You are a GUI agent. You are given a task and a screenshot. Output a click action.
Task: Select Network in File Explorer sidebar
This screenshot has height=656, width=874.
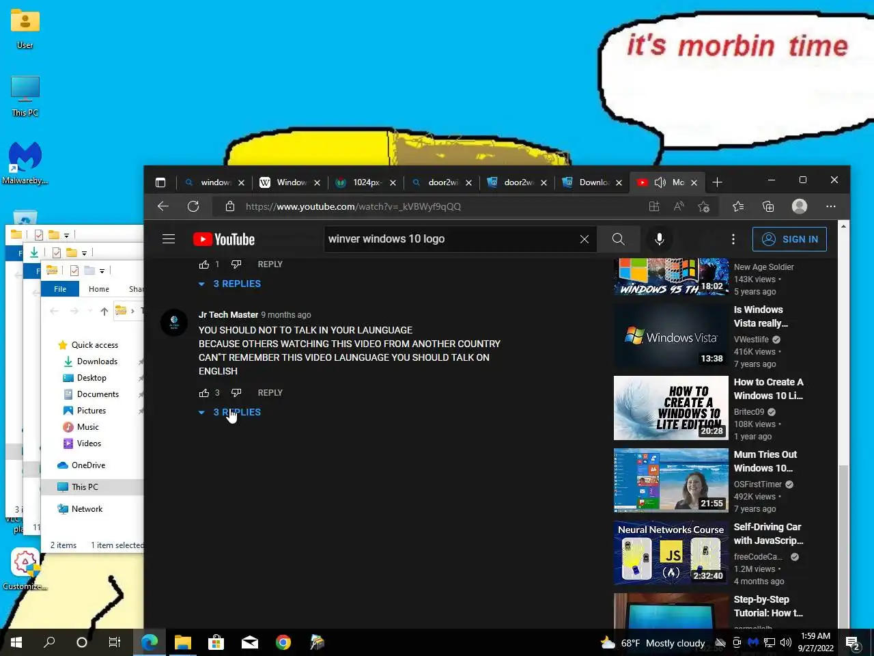[x=87, y=509]
